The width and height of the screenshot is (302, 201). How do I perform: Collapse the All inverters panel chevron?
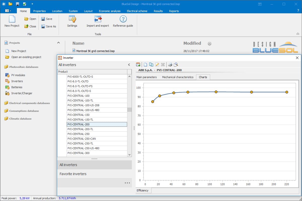(x=129, y=65)
